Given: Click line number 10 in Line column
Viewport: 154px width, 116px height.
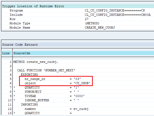Looking at the screenshot, I should click(10, 100).
